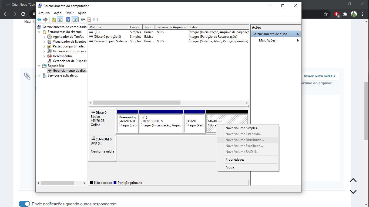Click the Ferramentas do sistema tools icon
This screenshot has width=369, height=207.
pyautogui.click(x=44, y=32)
